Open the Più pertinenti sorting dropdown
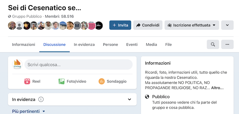Viewport: 239px width, 114px height. pos(29,111)
